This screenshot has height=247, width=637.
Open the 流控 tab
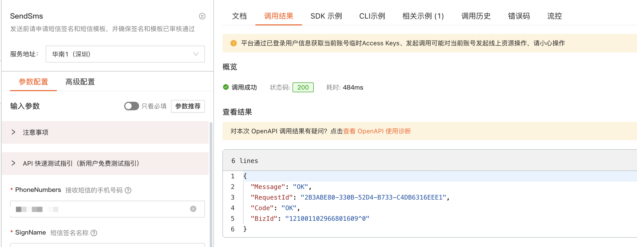click(x=554, y=16)
